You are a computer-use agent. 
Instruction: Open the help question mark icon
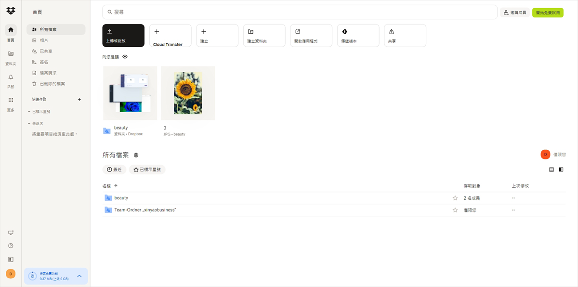pos(11,246)
